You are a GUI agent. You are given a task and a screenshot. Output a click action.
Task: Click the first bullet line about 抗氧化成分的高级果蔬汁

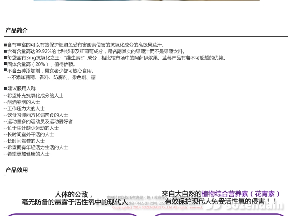coord(86,45)
